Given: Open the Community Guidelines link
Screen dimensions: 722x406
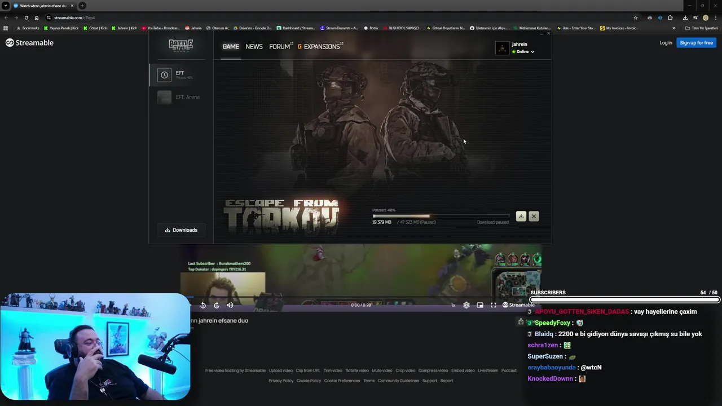Looking at the screenshot, I should click(x=398, y=381).
